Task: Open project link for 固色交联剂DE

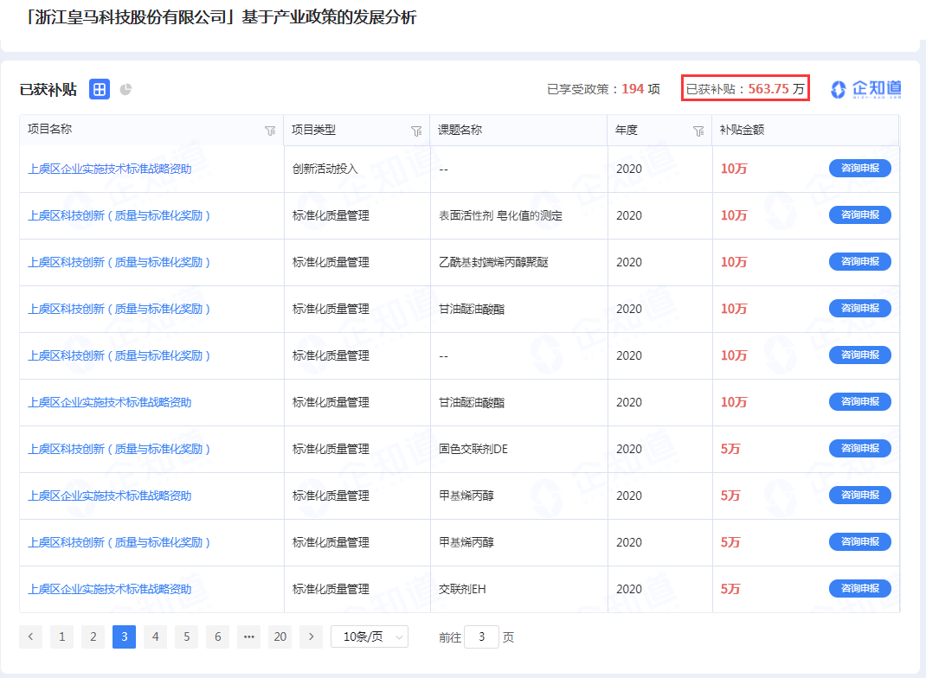Action: pyautogui.click(x=119, y=449)
